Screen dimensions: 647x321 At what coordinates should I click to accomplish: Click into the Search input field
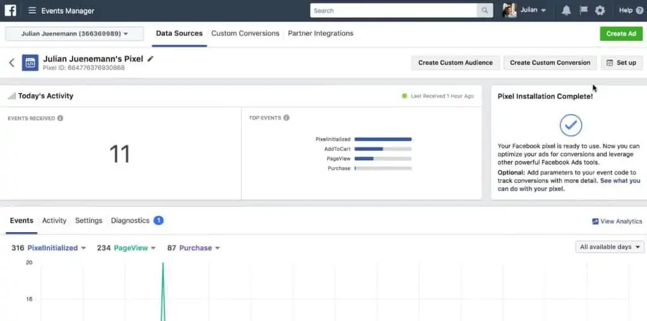393,11
